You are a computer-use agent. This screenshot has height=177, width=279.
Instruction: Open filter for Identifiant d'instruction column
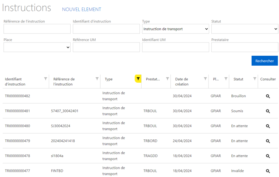pyautogui.click(x=45, y=79)
